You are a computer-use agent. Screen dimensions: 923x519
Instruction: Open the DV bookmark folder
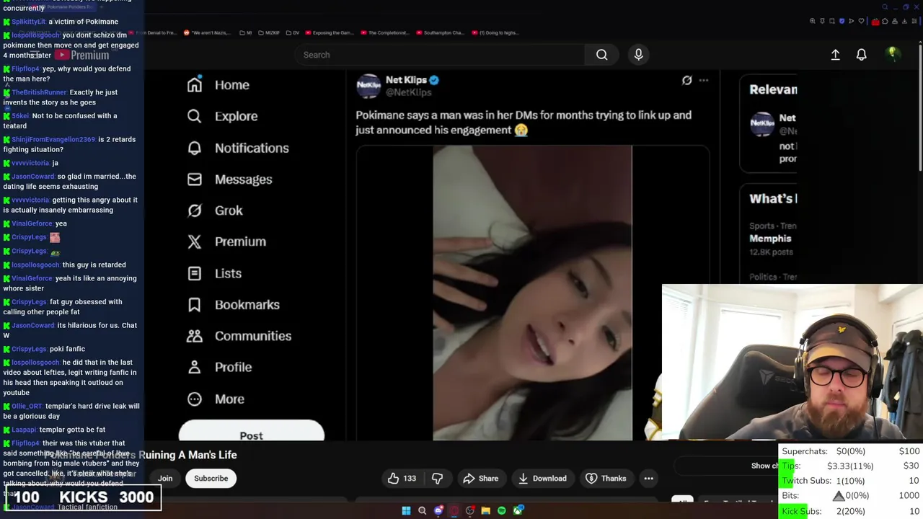(292, 32)
